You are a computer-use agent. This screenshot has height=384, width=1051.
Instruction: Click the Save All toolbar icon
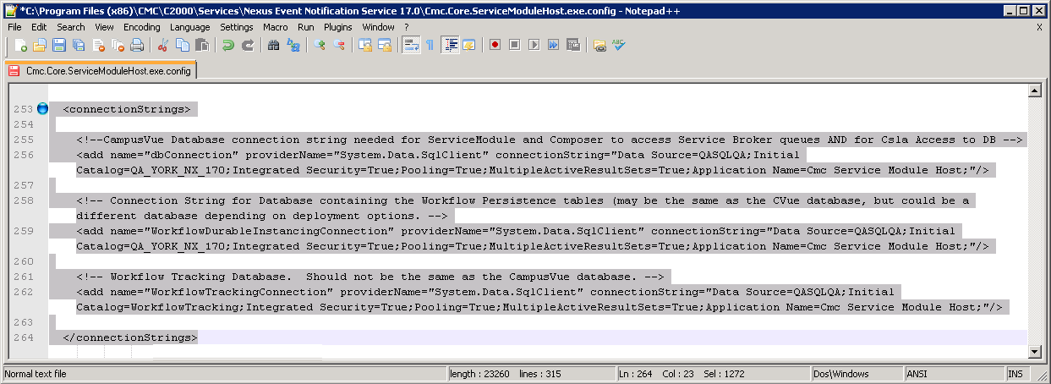click(x=79, y=45)
